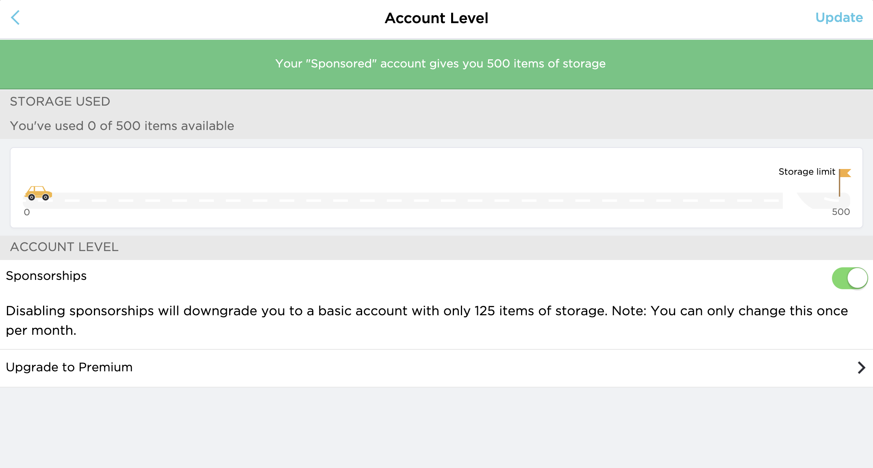Click the Storage limit label
873x468 pixels.
806,172
